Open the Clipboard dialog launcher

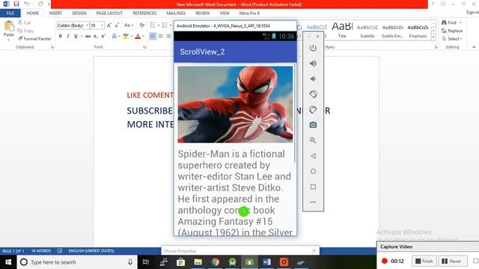52,47
